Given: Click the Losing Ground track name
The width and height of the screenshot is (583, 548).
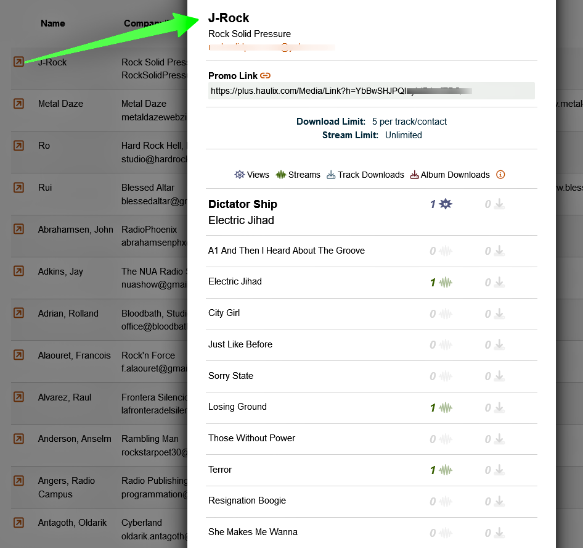Looking at the screenshot, I should pyautogui.click(x=237, y=407).
